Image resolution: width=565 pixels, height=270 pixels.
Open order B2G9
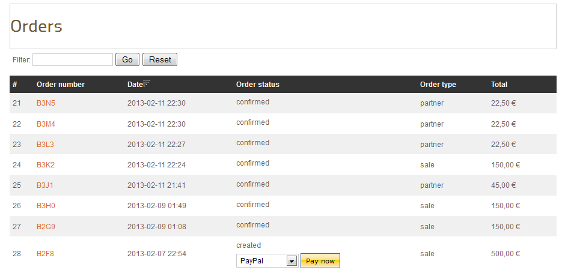pyautogui.click(x=46, y=227)
